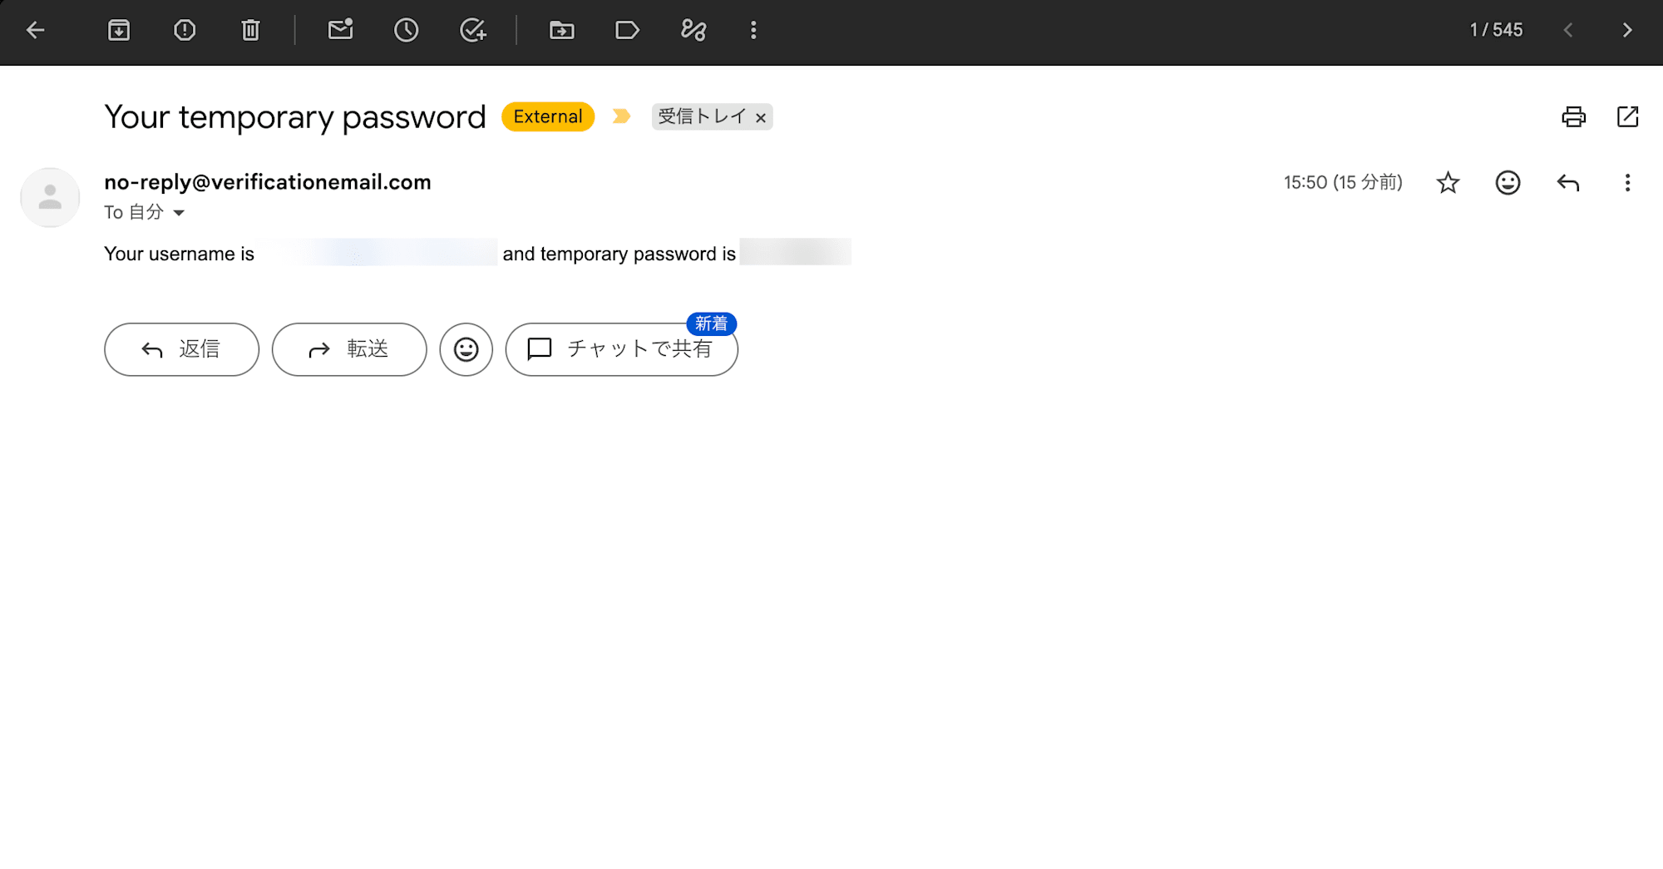Open the message's more options menu
This screenshot has height=869, width=1663.
coord(1627,182)
